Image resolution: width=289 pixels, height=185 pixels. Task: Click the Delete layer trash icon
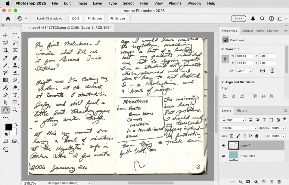pyautogui.click(x=279, y=182)
